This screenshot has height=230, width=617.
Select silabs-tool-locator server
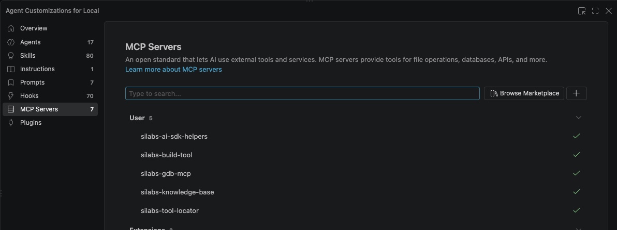(356, 210)
